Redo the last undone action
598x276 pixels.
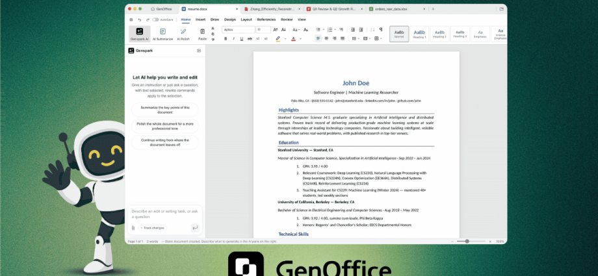point(148,19)
